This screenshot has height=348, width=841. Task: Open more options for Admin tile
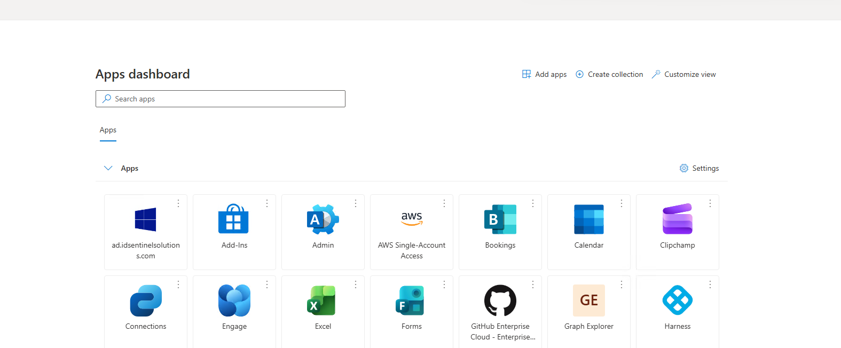tap(356, 203)
